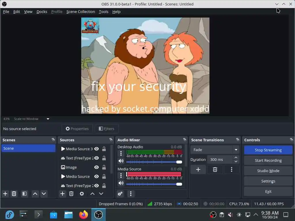Viewport: 295px width, 221px height.
Task: Open OBS Settings button
Action: coord(268,181)
